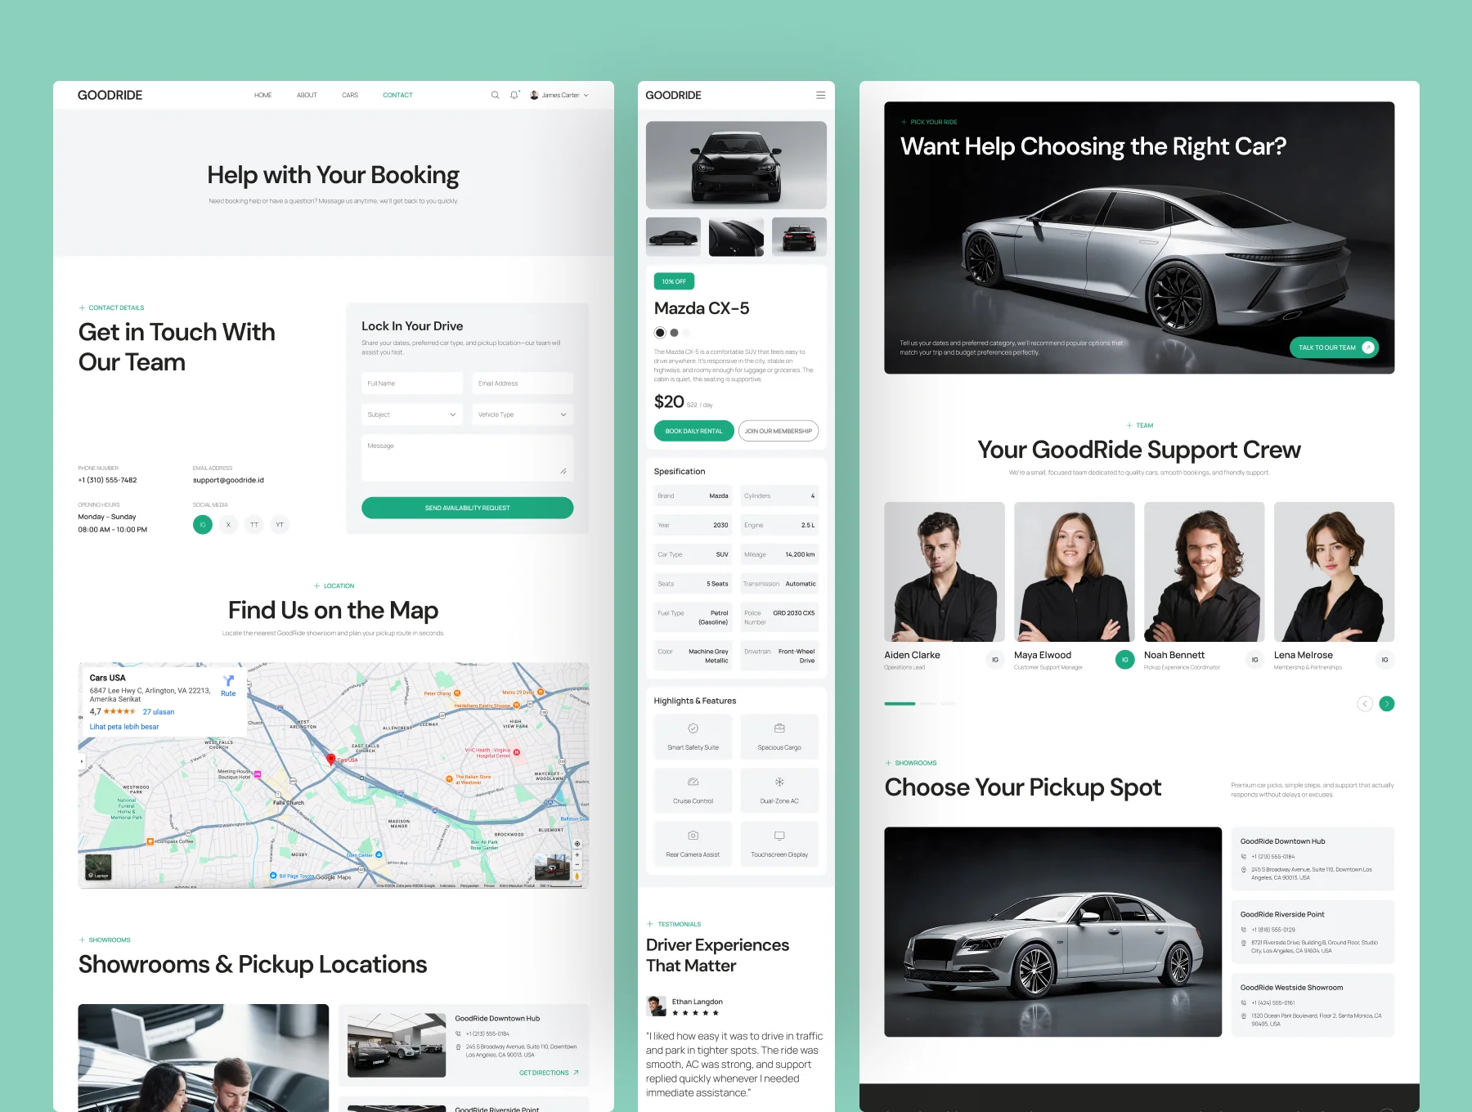The height and width of the screenshot is (1112, 1472).
Task: Click into the Message text area
Action: tap(467, 458)
